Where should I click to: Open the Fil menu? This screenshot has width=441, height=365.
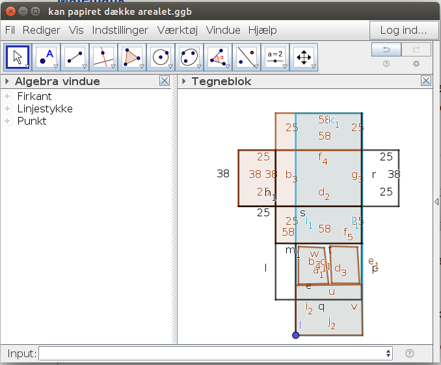pos(10,30)
